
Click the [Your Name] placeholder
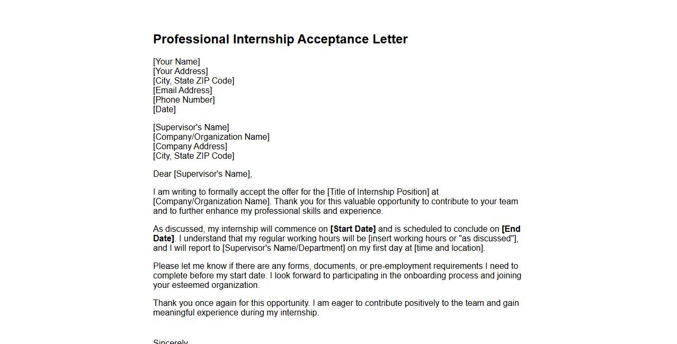point(176,62)
